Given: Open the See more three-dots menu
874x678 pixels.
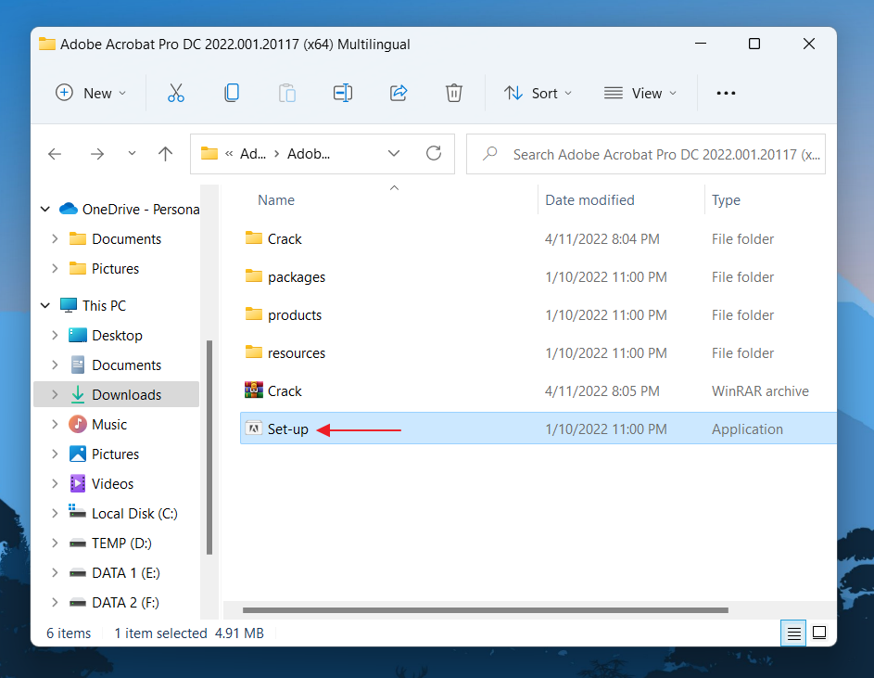Looking at the screenshot, I should 726,93.
